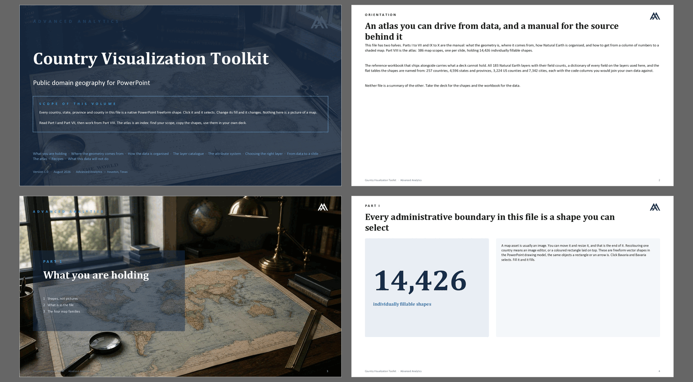Click the white logo on the desk photo slide

[323, 207]
